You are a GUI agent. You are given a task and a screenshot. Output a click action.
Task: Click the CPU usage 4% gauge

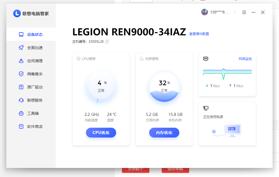tap(101, 86)
